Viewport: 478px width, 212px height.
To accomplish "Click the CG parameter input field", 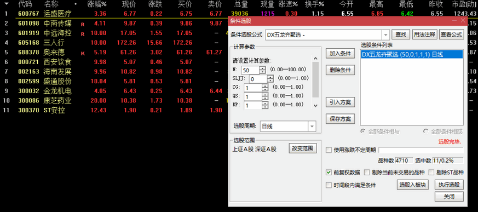I will coord(253,88).
